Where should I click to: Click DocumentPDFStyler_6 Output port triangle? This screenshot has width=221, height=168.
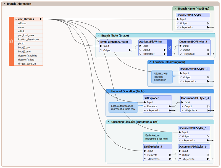click(208, 155)
